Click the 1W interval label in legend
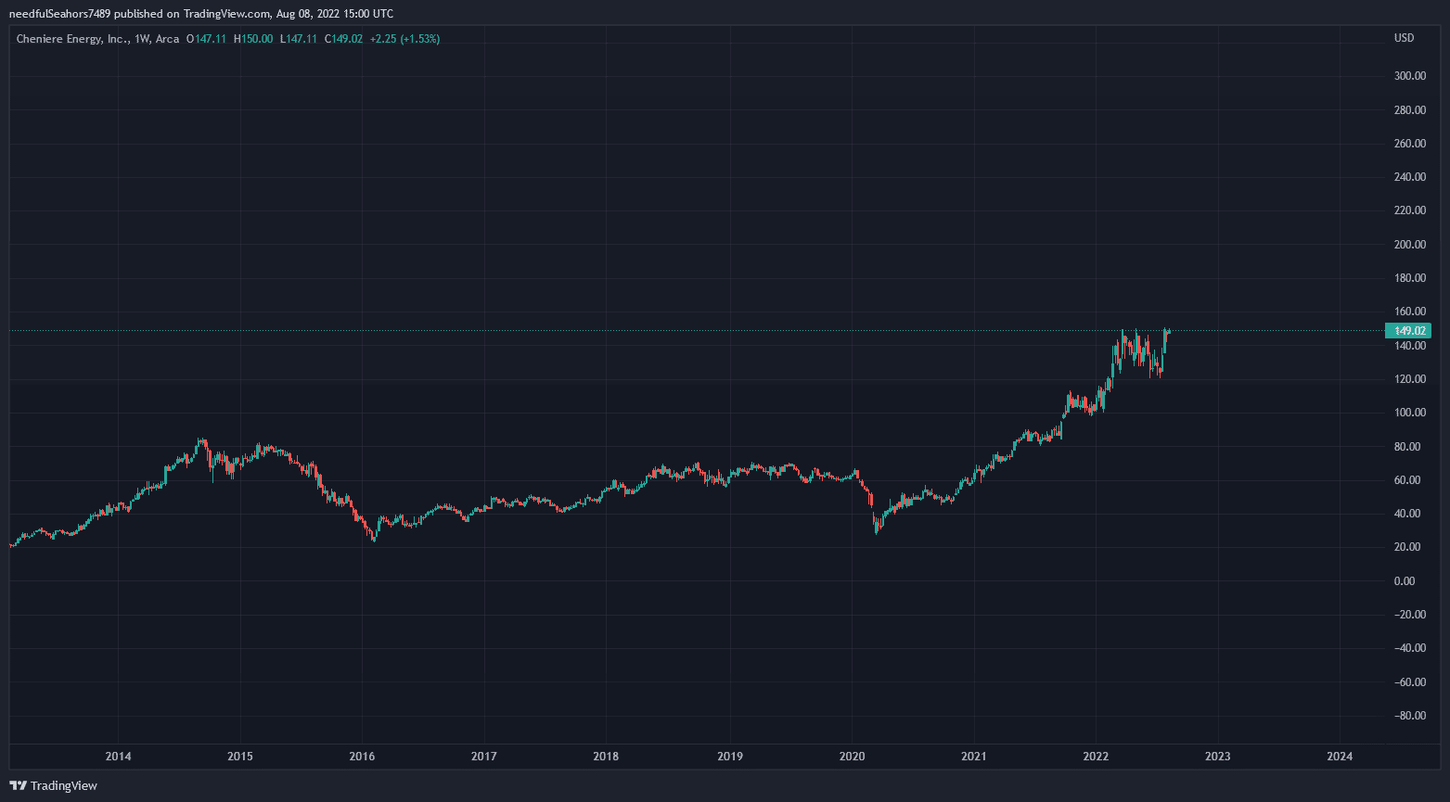This screenshot has width=1450, height=802. [142, 39]
